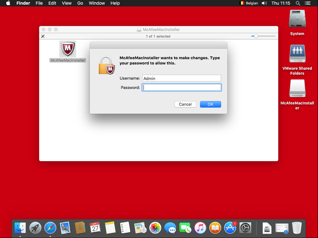
Task: Click OK in the password dialog
Action: click(x=210, y=104)
